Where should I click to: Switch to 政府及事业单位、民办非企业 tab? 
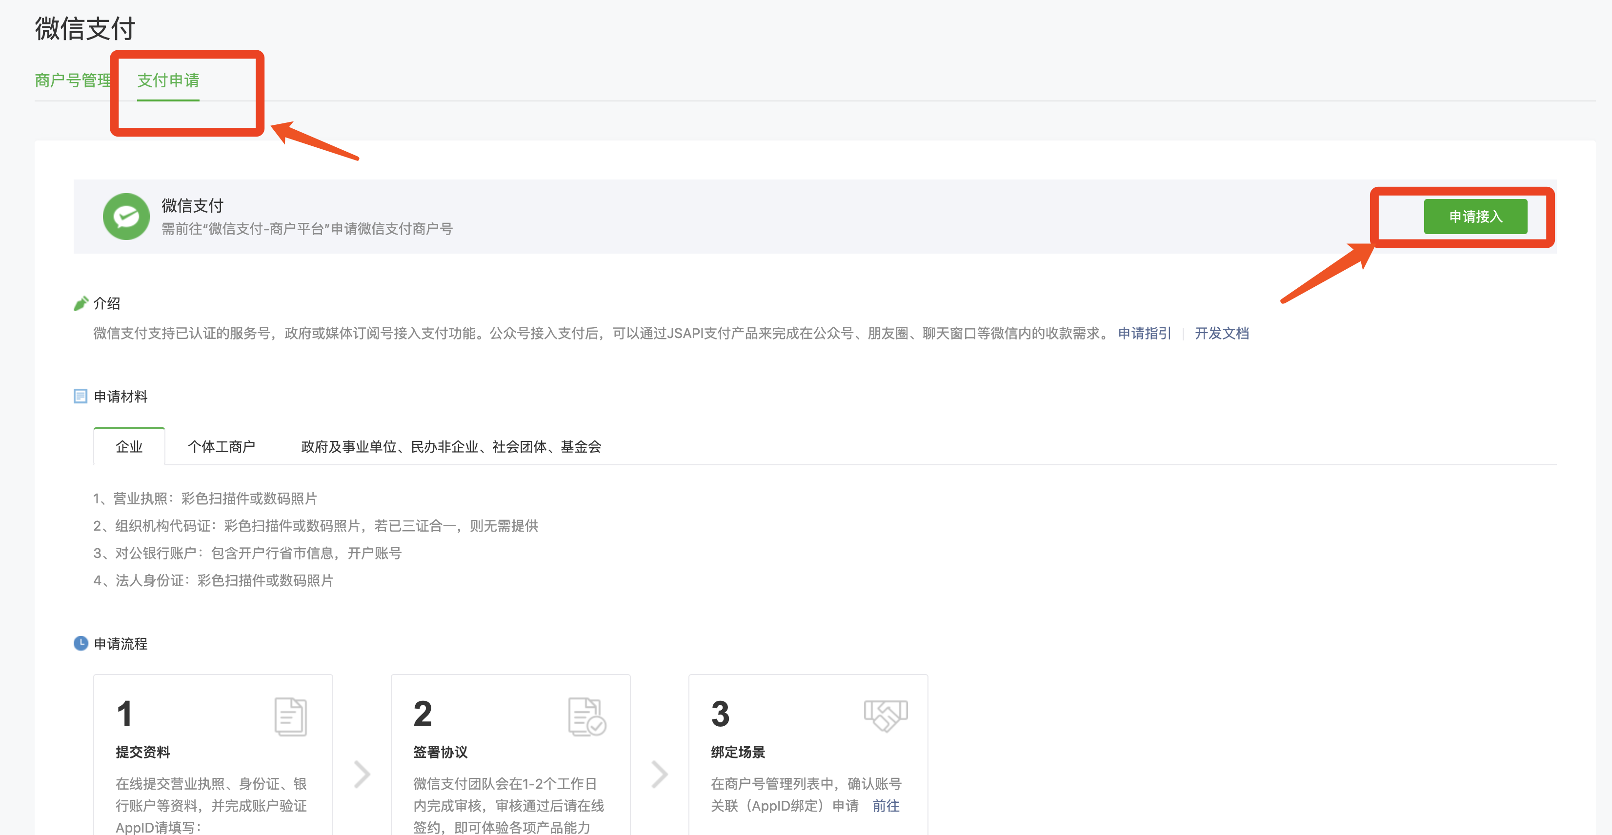click(x=450, y=447)
